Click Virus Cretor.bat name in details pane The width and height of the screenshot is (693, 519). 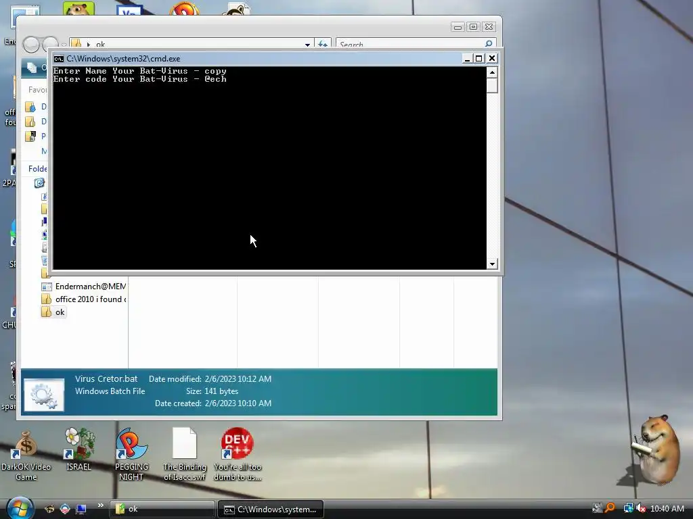click(x=106, y=378)
